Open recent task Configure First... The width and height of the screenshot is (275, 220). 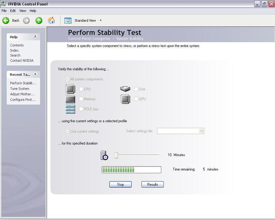click(x=23, y=100)
